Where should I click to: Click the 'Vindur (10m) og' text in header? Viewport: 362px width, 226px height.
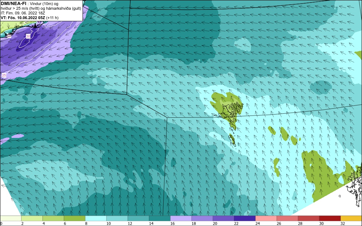(45, 4)
